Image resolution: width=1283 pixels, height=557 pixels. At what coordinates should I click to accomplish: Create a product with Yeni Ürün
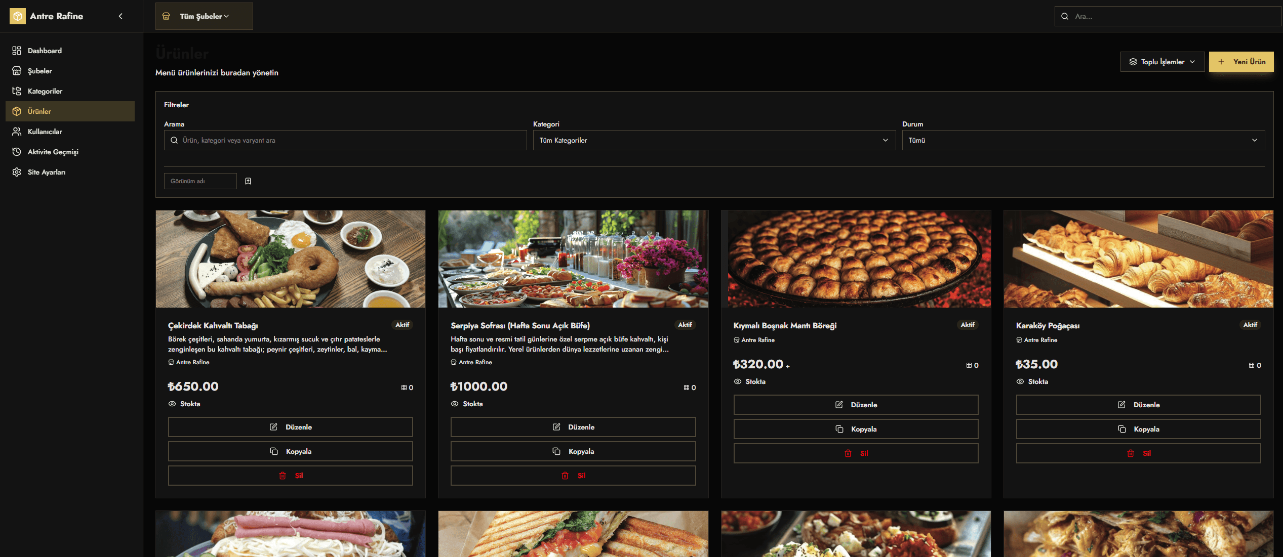point(1241,62)
